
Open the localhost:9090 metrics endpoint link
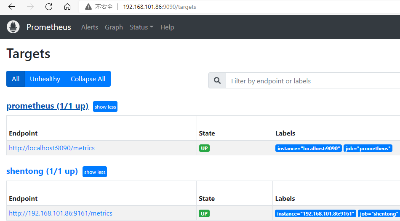52,148
